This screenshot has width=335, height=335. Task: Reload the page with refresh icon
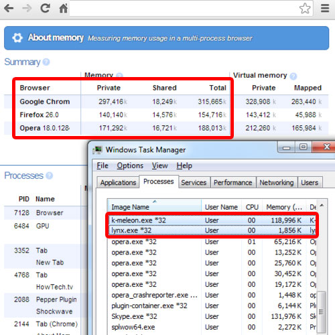tap(46, 8)
